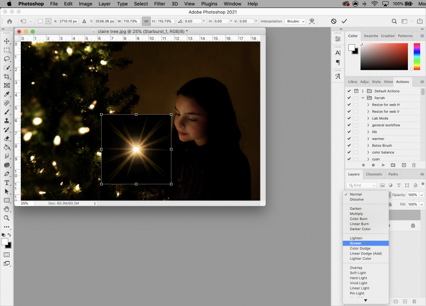Screen dimensions: 426x306
Task: Open the Actions panel menu button
Action: tap(422, 82)
